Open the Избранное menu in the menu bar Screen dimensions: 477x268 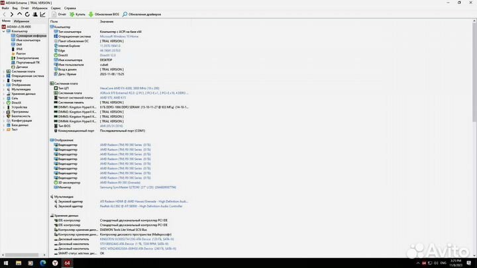40,8
